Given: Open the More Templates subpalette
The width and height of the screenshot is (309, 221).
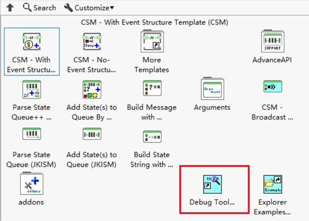Looking at the screenshot, I should tap(152, 41).
